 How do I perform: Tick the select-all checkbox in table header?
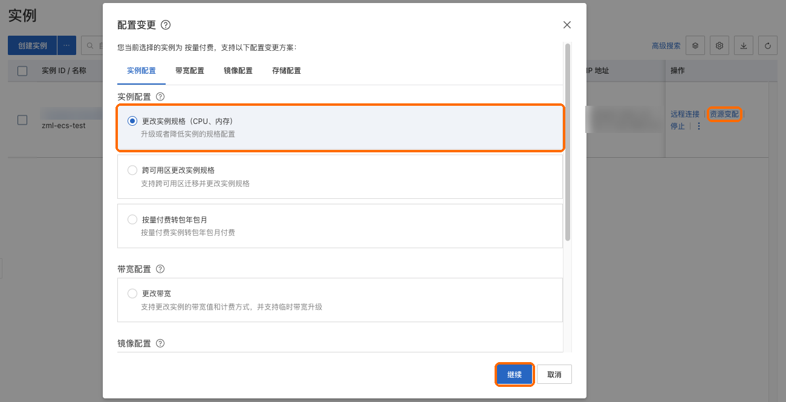coord(22,71)
